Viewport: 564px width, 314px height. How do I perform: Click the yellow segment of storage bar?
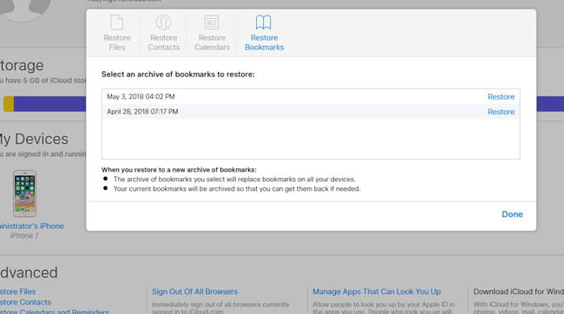pos(9,104)
